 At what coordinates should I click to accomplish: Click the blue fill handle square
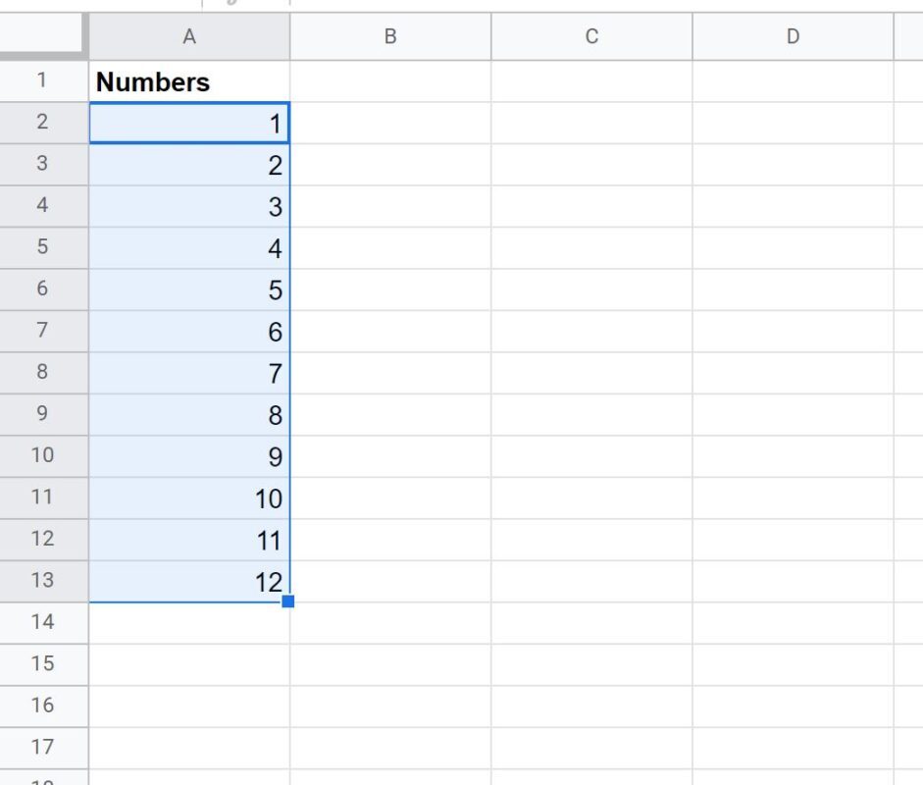pyautogui.click(x=287, y=602)
